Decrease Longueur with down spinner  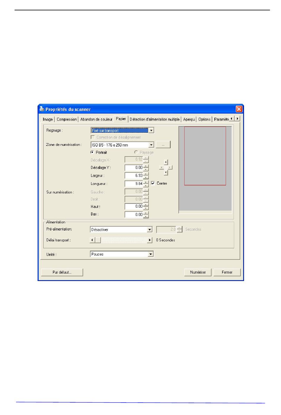146,185
